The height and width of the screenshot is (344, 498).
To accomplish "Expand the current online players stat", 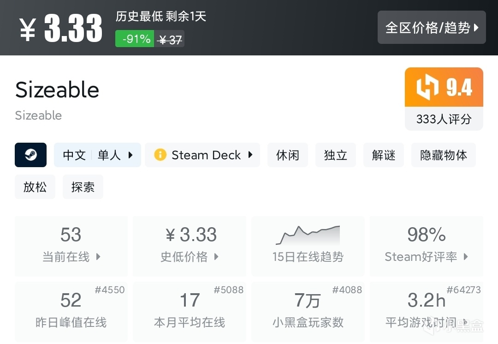I will click(71, 246).
